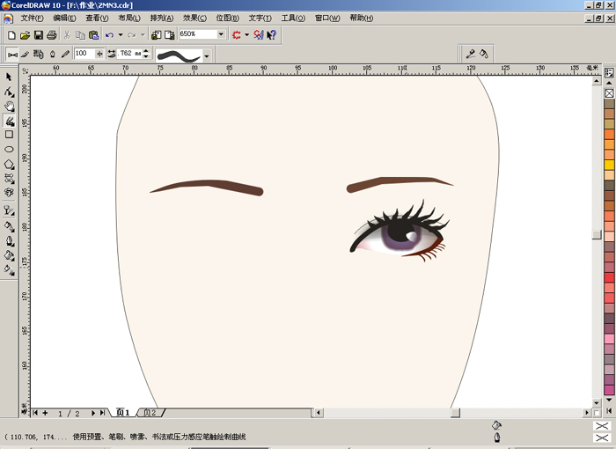Choose the Ellipse tool
The height and width of the screenshot is (449, 616).
(9, 149)
